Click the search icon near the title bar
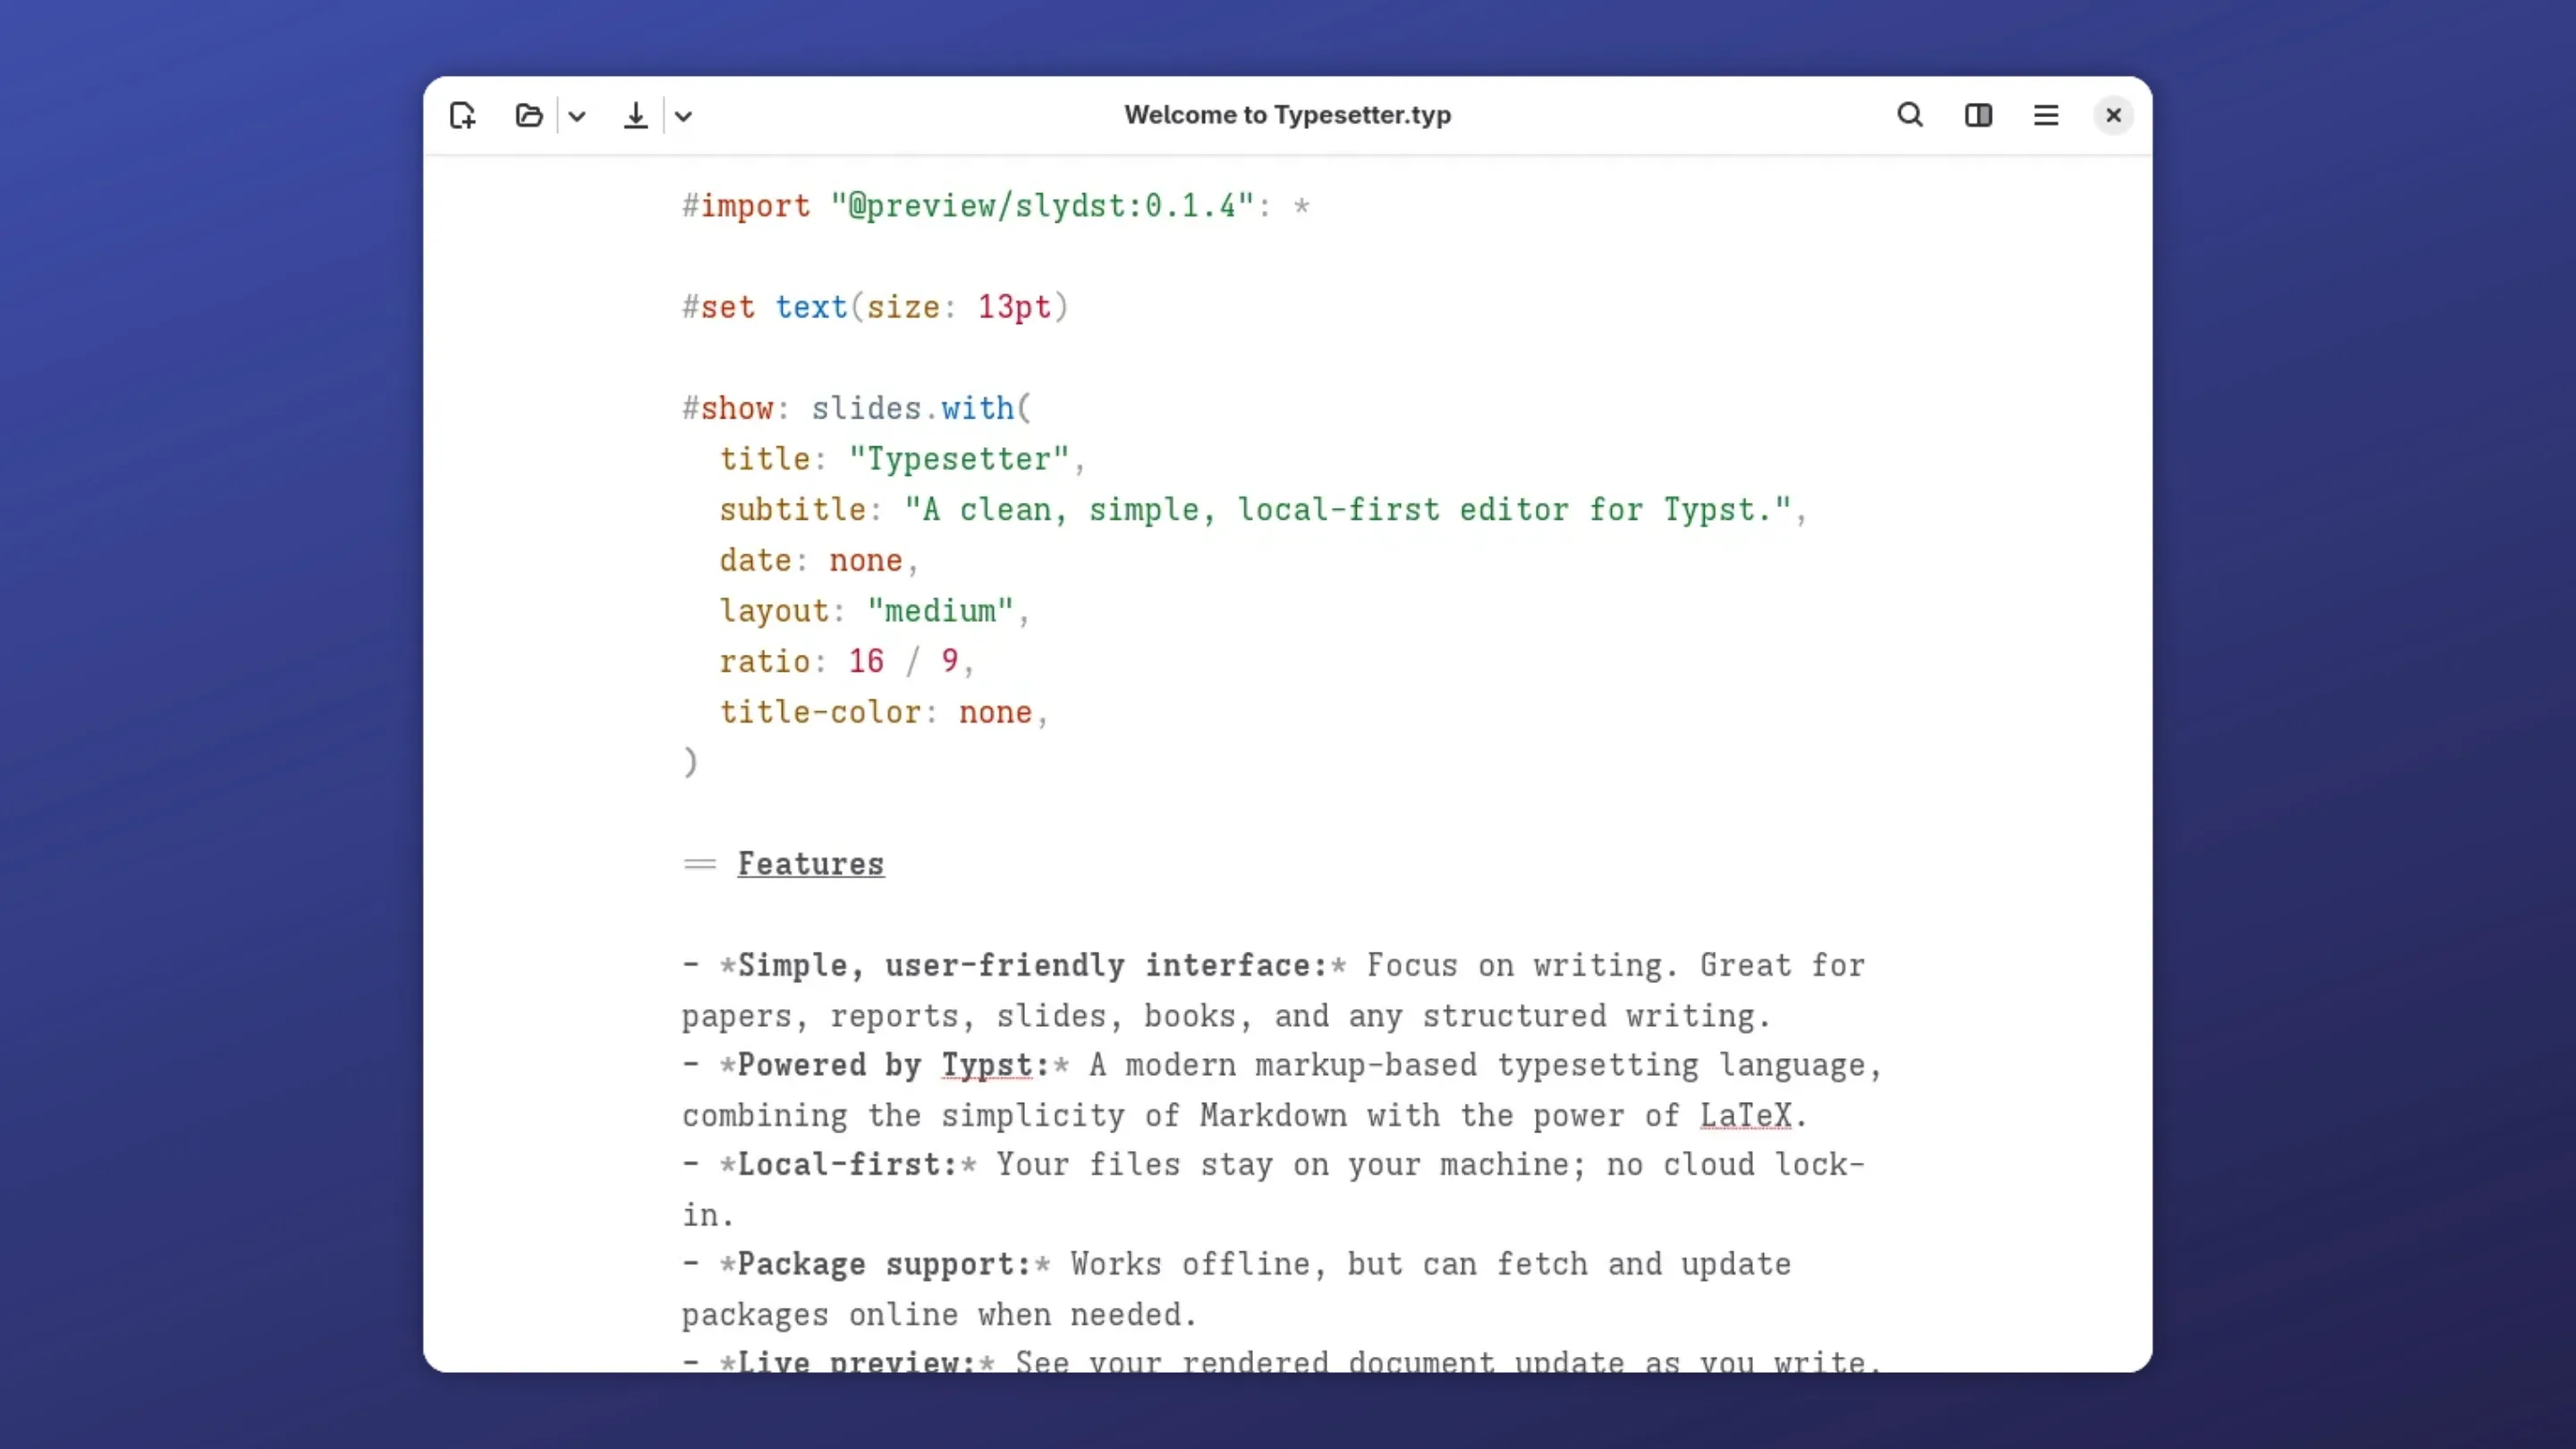This screenshot has height=1449, width=2576. 1910,115
